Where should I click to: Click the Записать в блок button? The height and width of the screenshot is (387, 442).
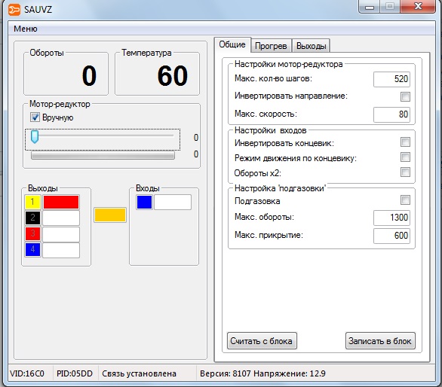tap(380, 341)
